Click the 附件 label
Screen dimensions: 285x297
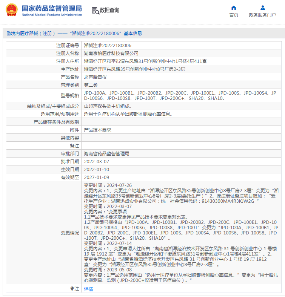(74, 130)
